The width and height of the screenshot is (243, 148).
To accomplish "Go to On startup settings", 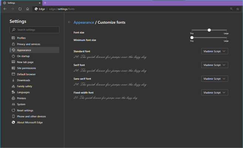I will pyautogui.click(x=34, y=56).
